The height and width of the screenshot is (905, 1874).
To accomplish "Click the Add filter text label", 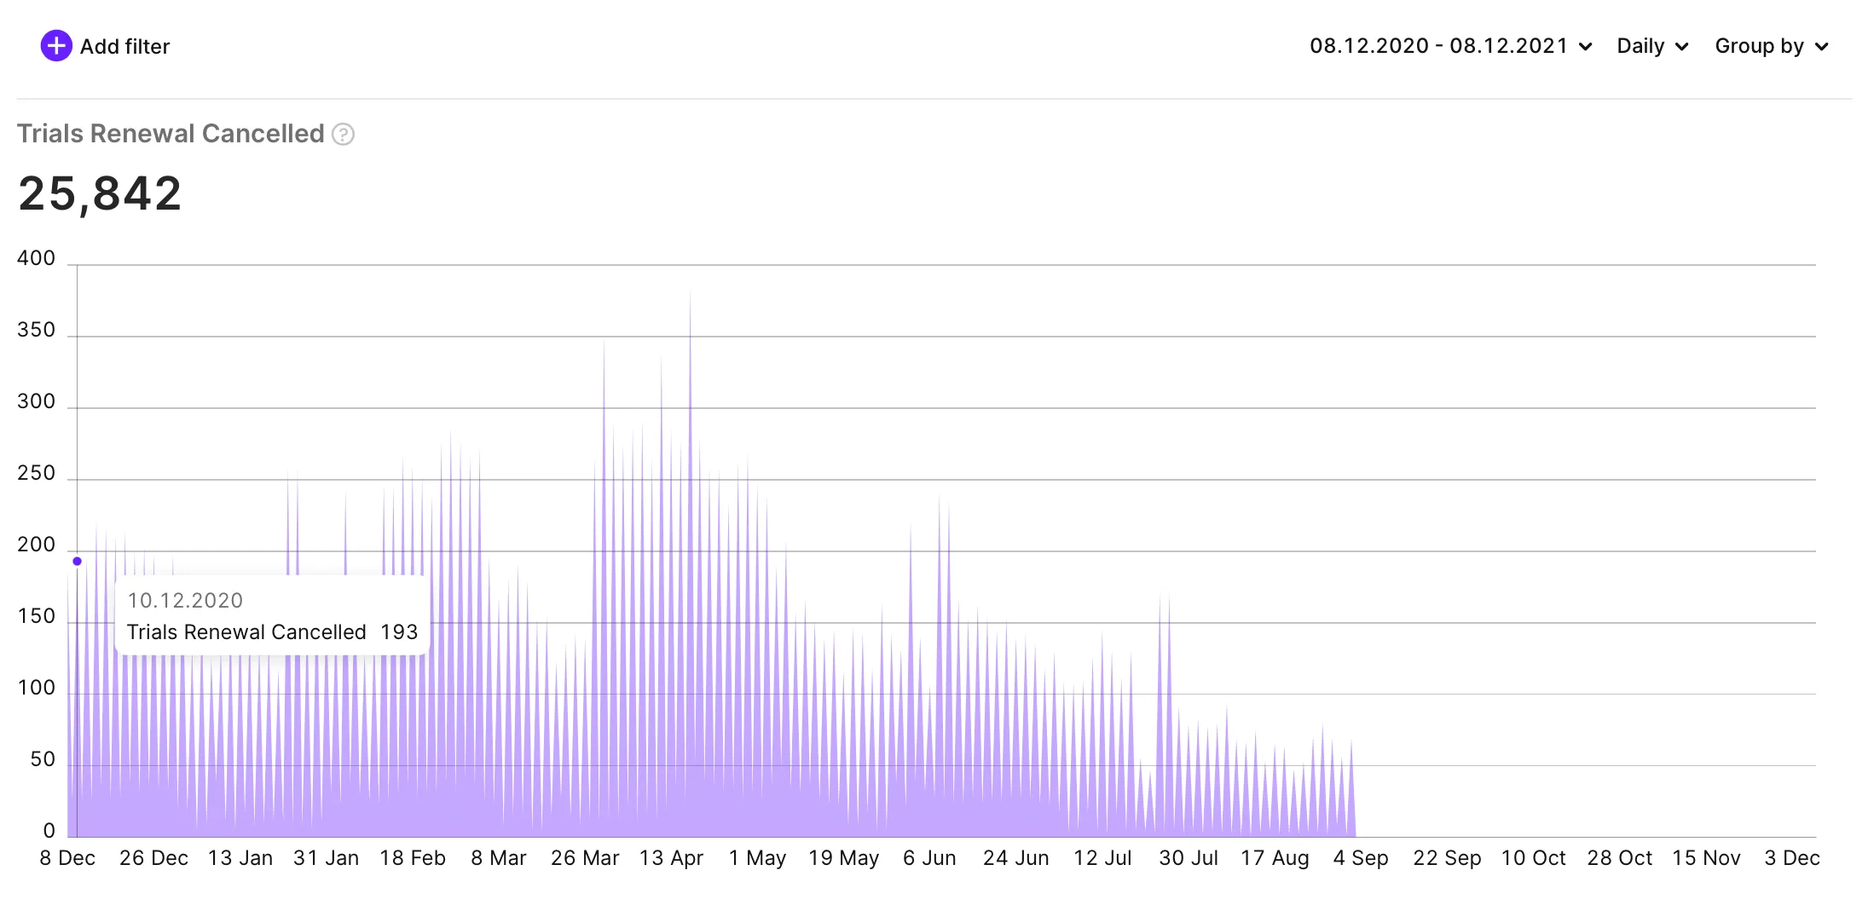I will [124, 47].
